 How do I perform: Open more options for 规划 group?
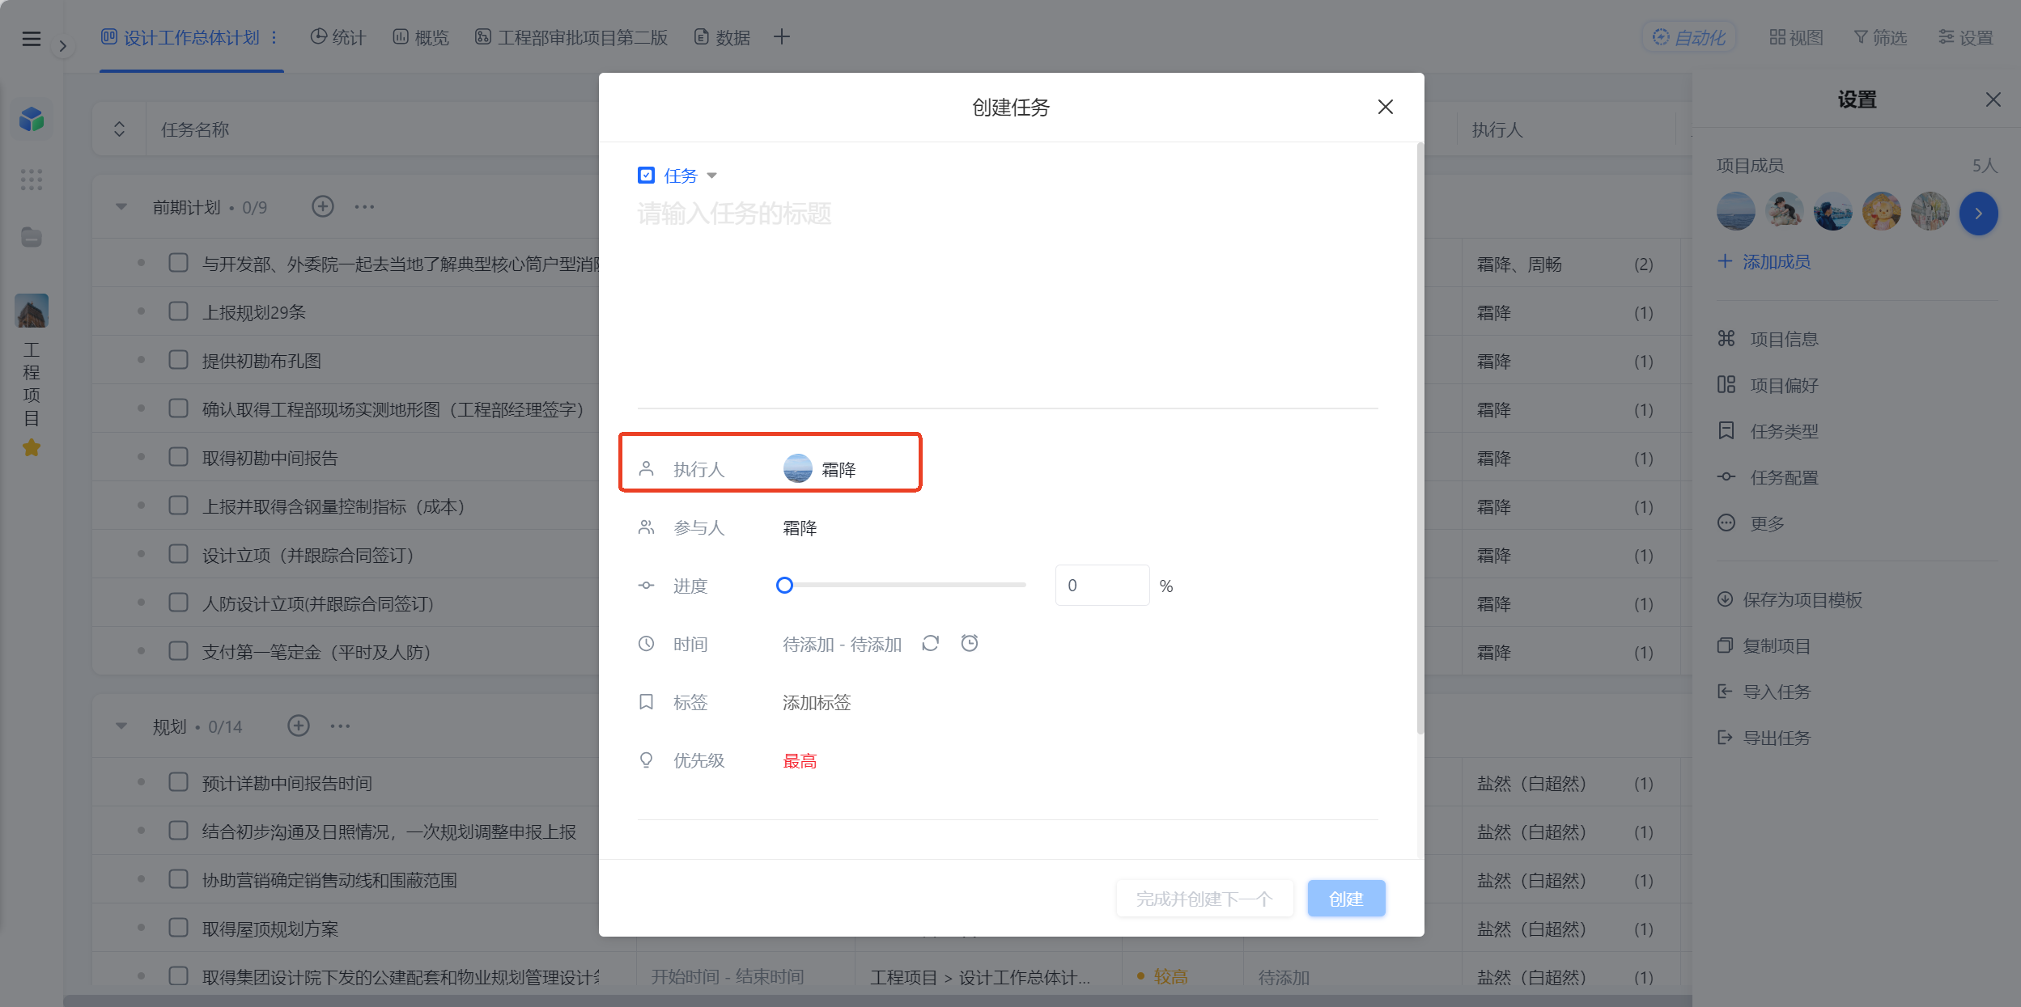pos(340,726)
